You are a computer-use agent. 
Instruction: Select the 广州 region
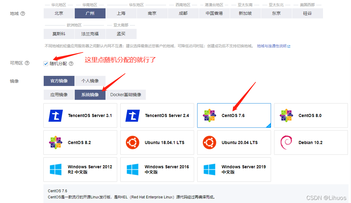point(90,14)
